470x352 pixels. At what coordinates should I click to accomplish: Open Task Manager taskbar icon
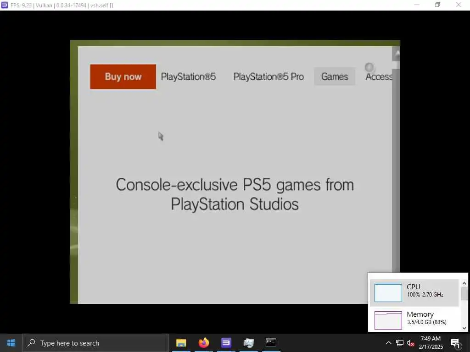pyautogui.click(x=248, y=343)
